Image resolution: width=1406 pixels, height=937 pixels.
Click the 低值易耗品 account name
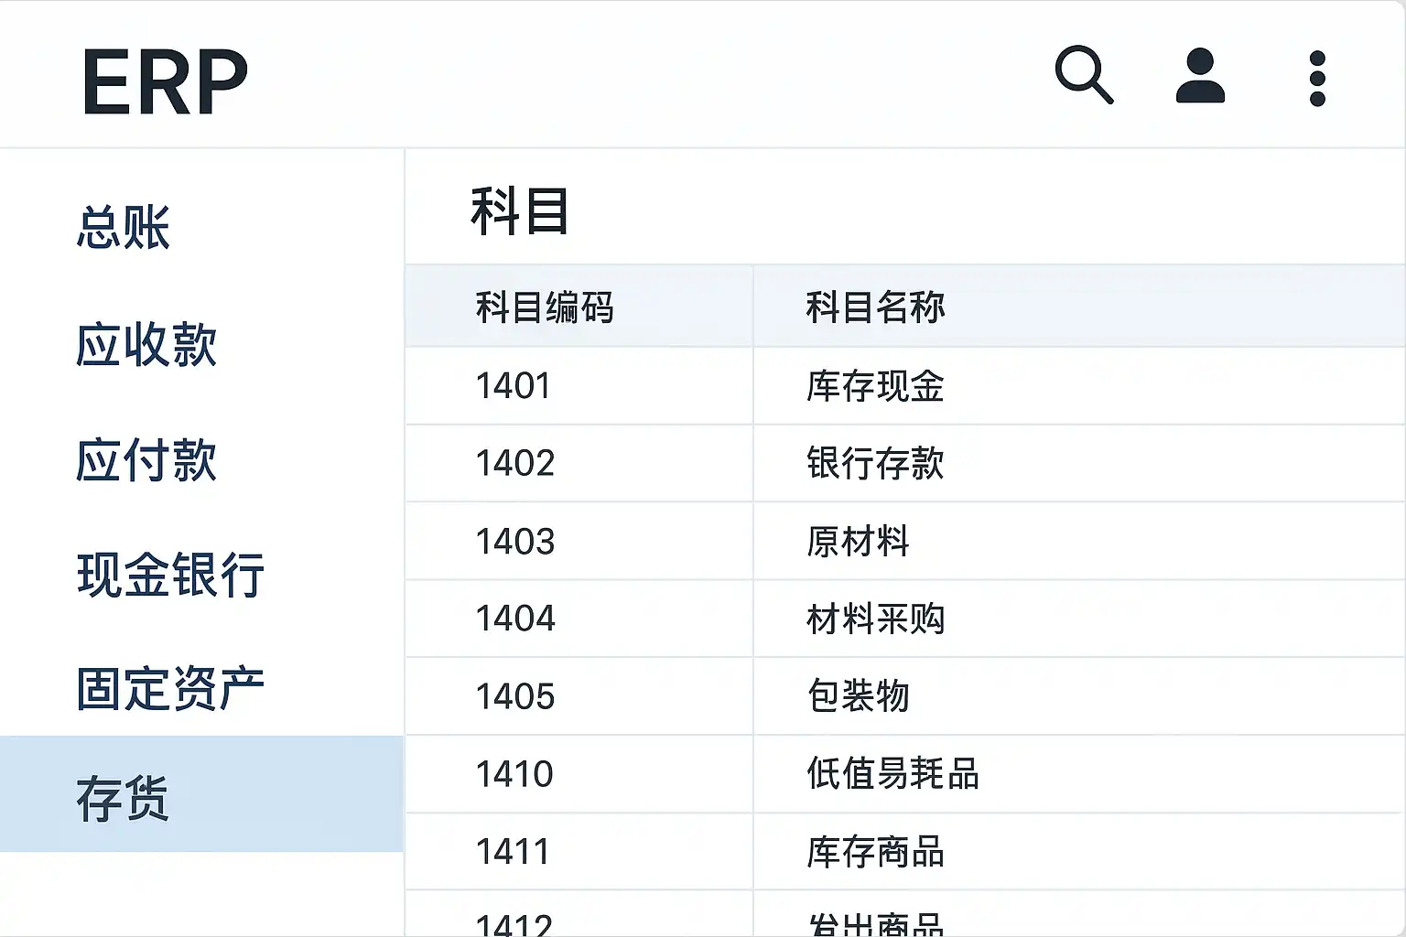pyautogui.click(x=892, y=774)
